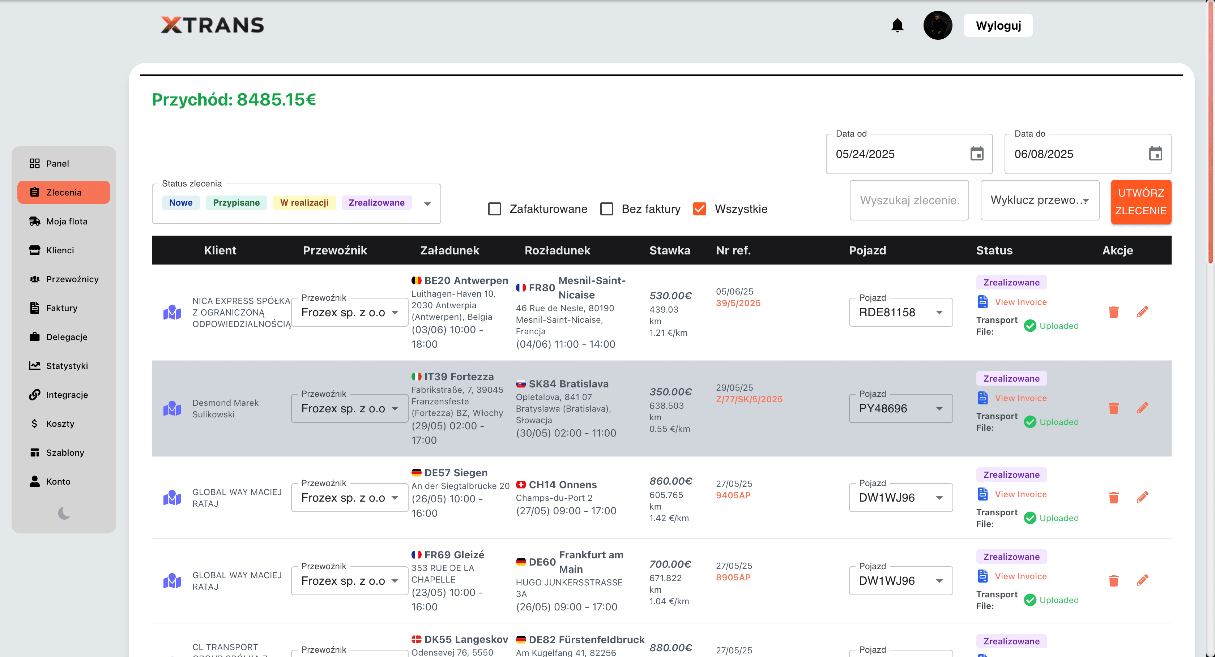Viewport: 1215px width, 657px height.
Task: Open Pojazd dropdown in 9405AP row
Action: tap(900, 497)
